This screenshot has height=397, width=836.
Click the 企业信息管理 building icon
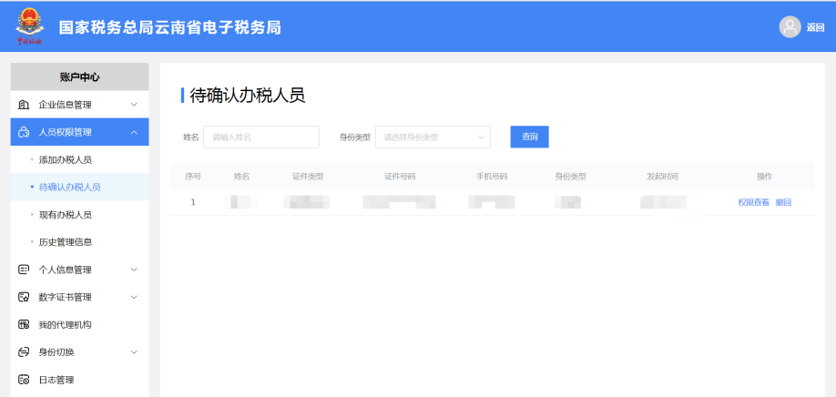[25, 105]
